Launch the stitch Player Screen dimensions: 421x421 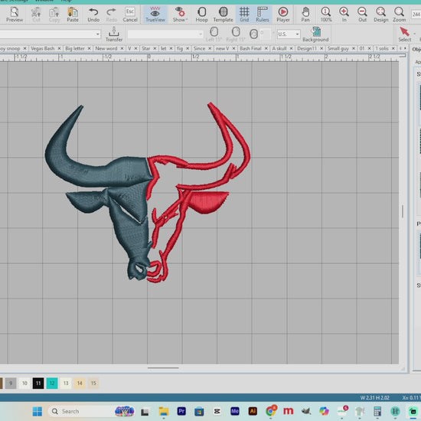coord(283,15)
